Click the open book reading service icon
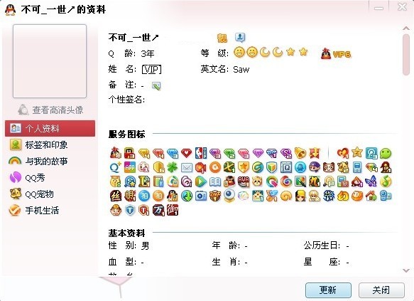Image resolution: width=414 pixels, height=301 pixels. pyautogui.click(x=215, y=181)
